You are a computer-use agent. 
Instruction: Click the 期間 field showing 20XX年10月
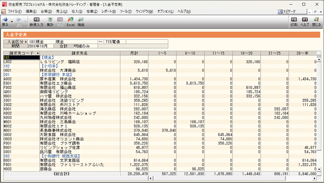click(x=40, y=46)
